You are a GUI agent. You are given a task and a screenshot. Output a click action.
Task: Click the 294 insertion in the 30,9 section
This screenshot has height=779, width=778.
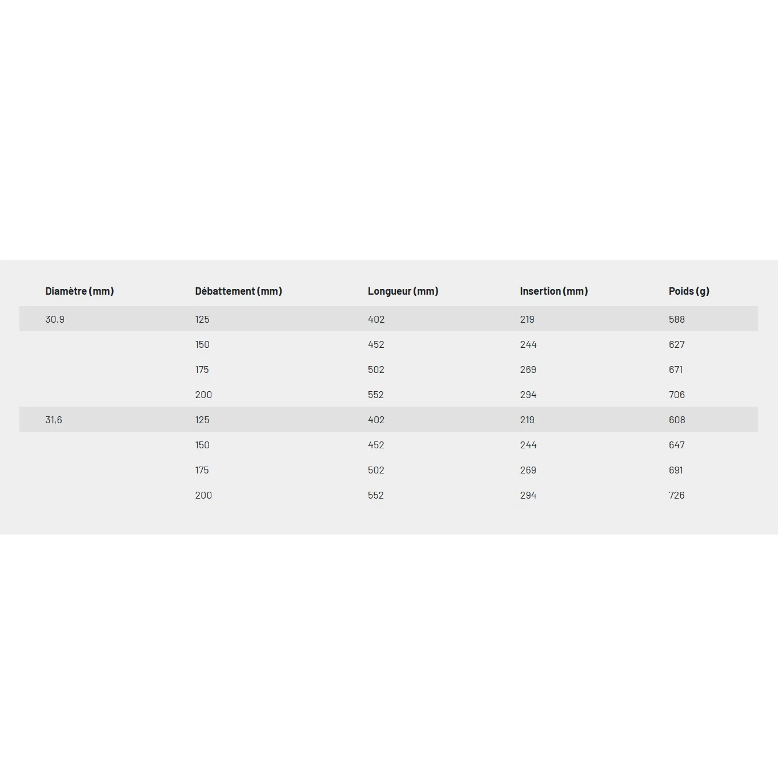[x=528, y=395]
